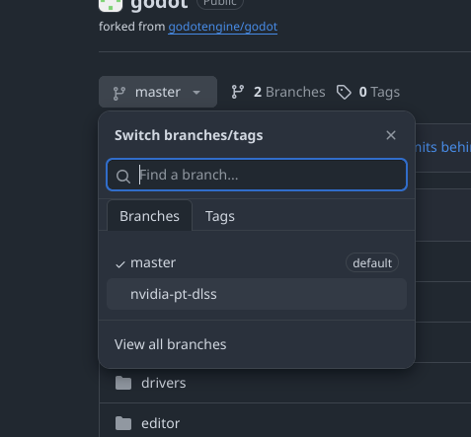Select the checked master branch entry
471x437 pixels.
pyautogui.click(x=257, y=263)
